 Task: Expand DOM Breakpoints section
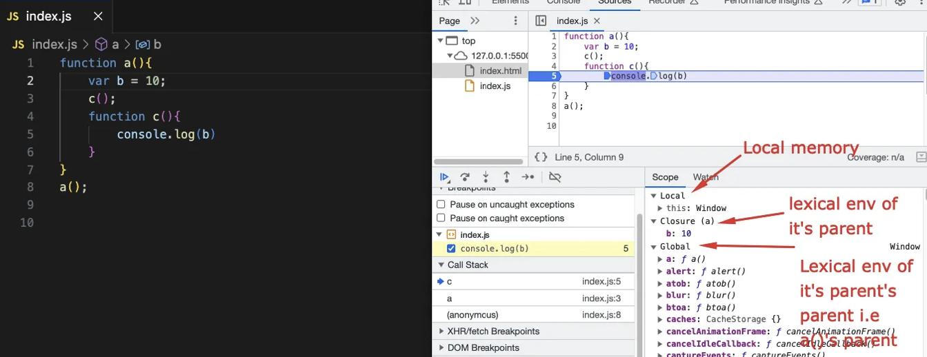pos(441,348)
